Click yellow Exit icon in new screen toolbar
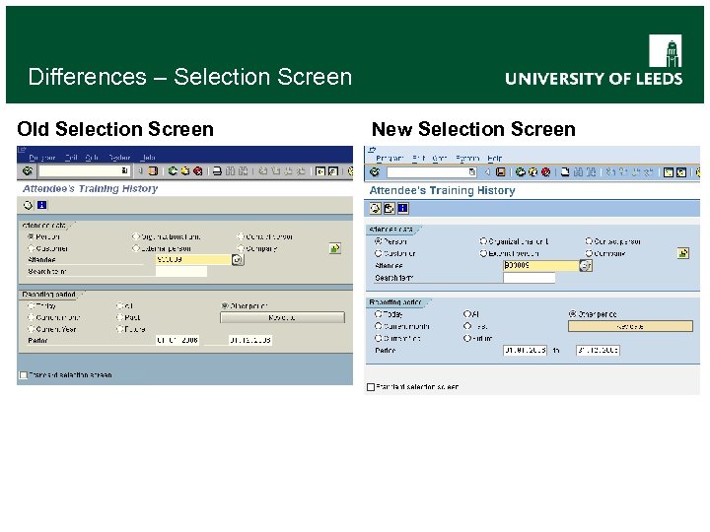The image size is (710, 532). click(x=532, y=171)
